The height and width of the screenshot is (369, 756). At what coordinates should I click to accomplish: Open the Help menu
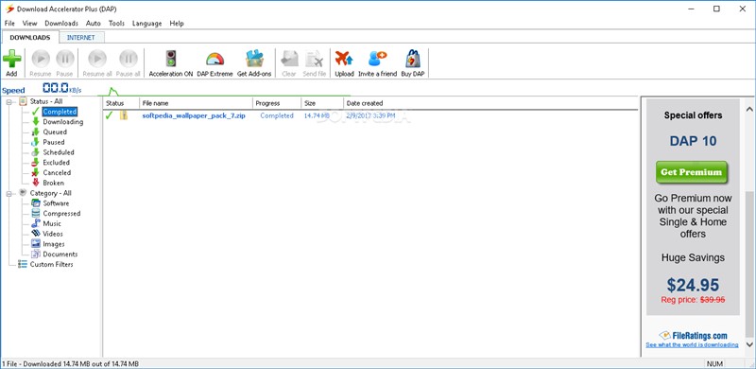(x=177, y=24)
